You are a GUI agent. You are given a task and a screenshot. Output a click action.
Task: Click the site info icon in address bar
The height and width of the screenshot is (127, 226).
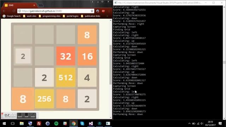click(x=20, y=11)
